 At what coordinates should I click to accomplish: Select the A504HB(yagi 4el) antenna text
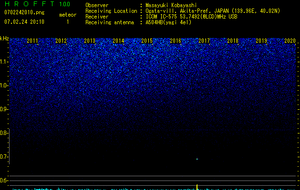pyautogui.click(x=168, y=22)
